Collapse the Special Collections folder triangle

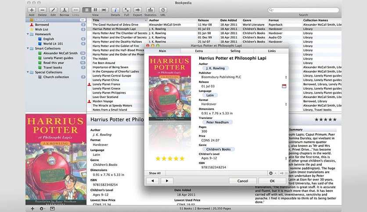28,72
